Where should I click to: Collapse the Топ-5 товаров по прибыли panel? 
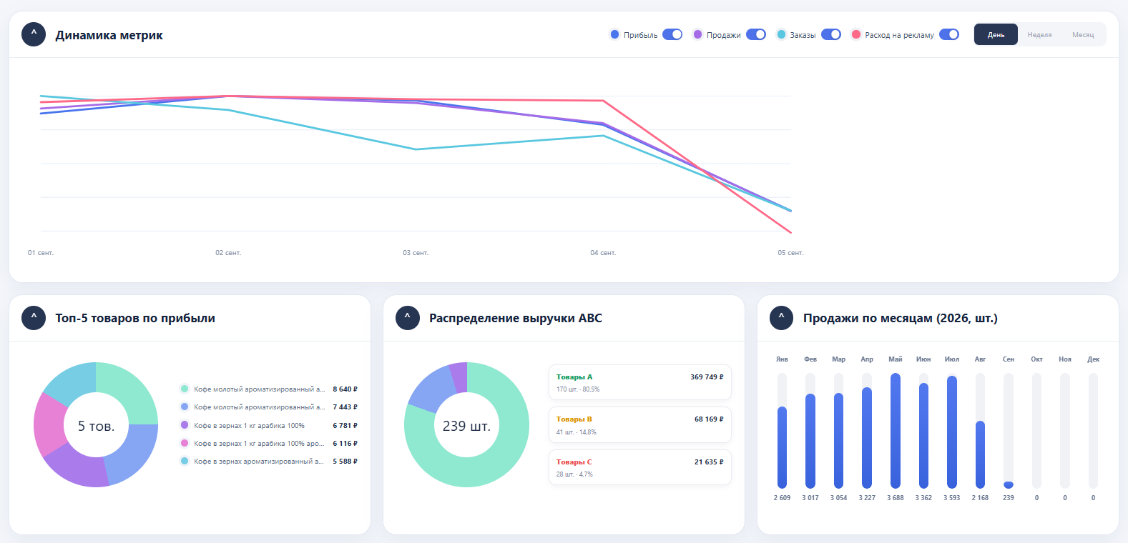[x=34, y=318]
